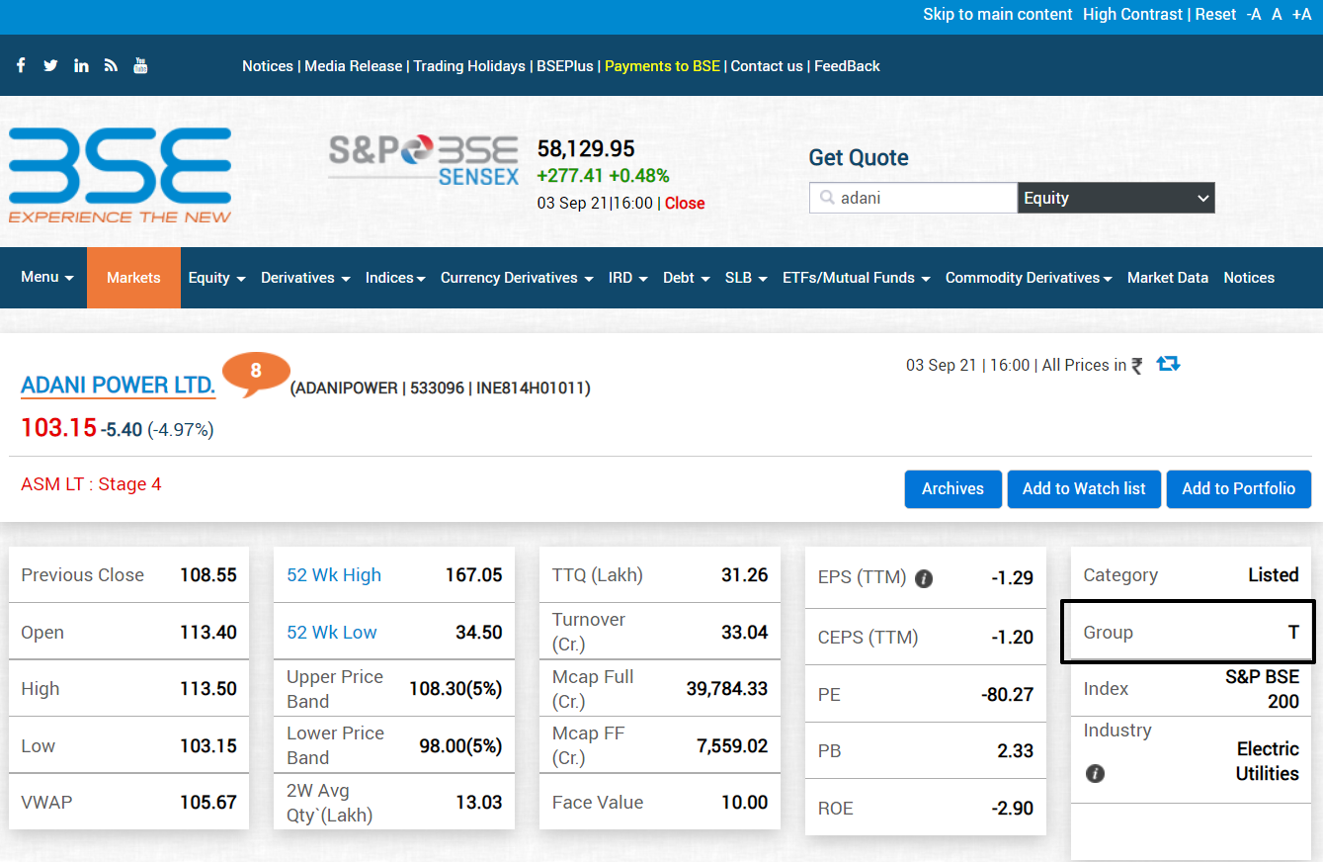Viewport: 1323px width, 862px height.
Task: Open BSE Facebook page icon
Action: (x=21, y=65)
